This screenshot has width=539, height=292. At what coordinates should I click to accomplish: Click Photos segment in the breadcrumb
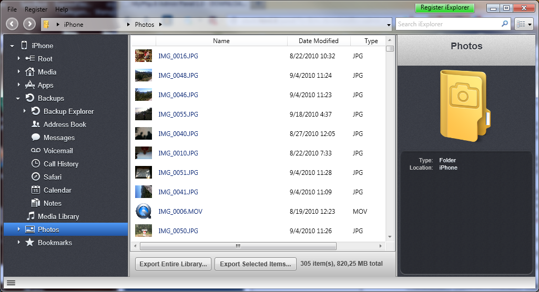(145, 24)
